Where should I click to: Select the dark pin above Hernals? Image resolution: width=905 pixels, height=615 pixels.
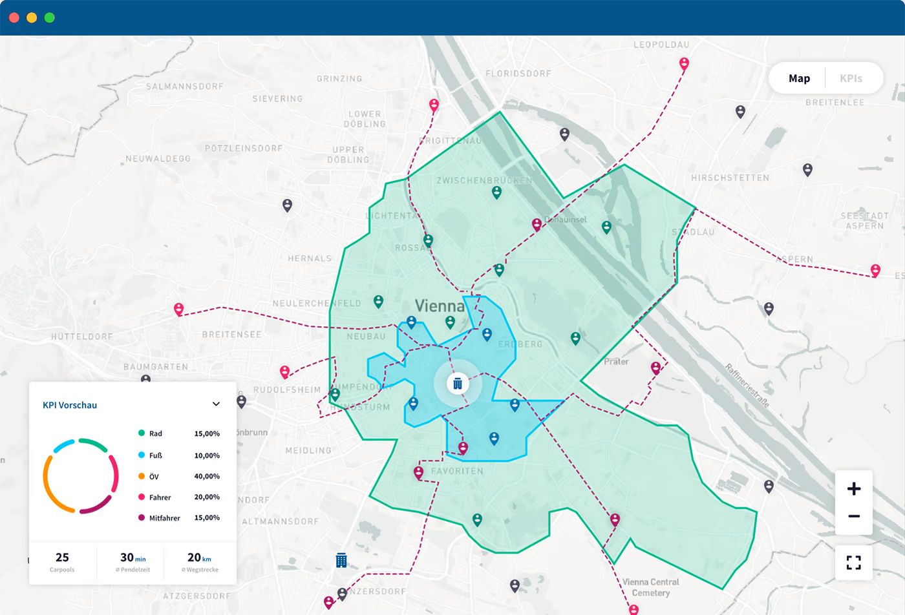point(287,205)
